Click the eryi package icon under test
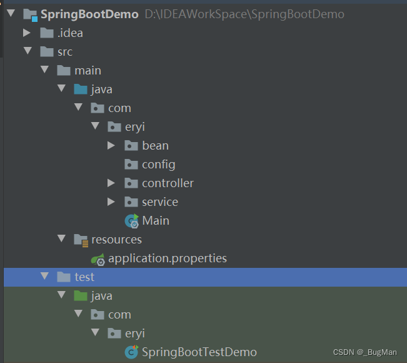Screen dimensions: 407x363 (x=114, y=334)
